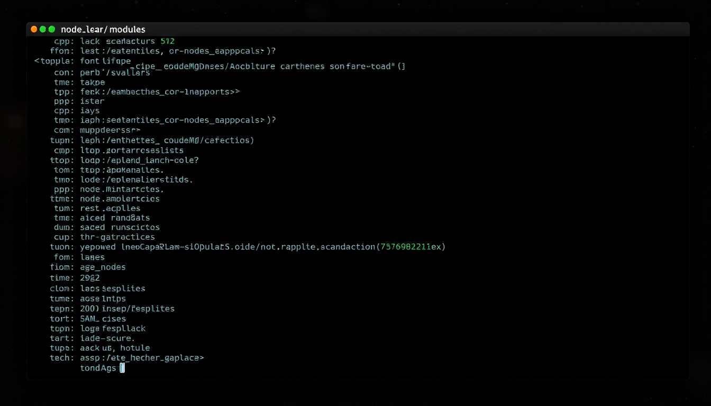This screenshot has width=711, height=406.
Task: Maximize the terminal with the green button
Action: [x=51, y=30]
